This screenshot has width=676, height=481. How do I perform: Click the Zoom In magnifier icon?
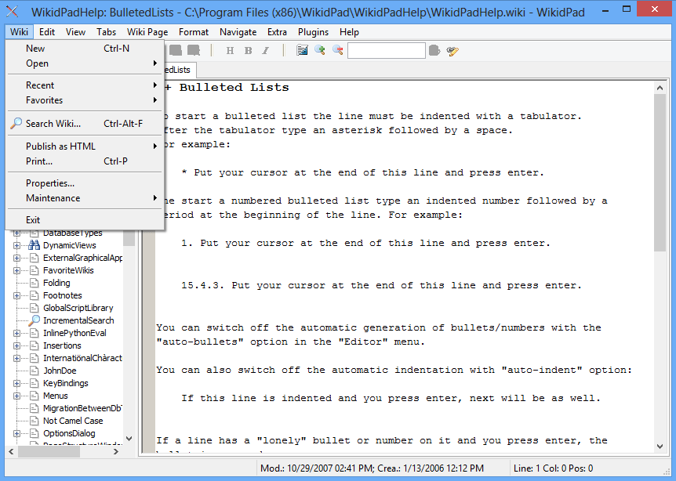click(320, 50)
